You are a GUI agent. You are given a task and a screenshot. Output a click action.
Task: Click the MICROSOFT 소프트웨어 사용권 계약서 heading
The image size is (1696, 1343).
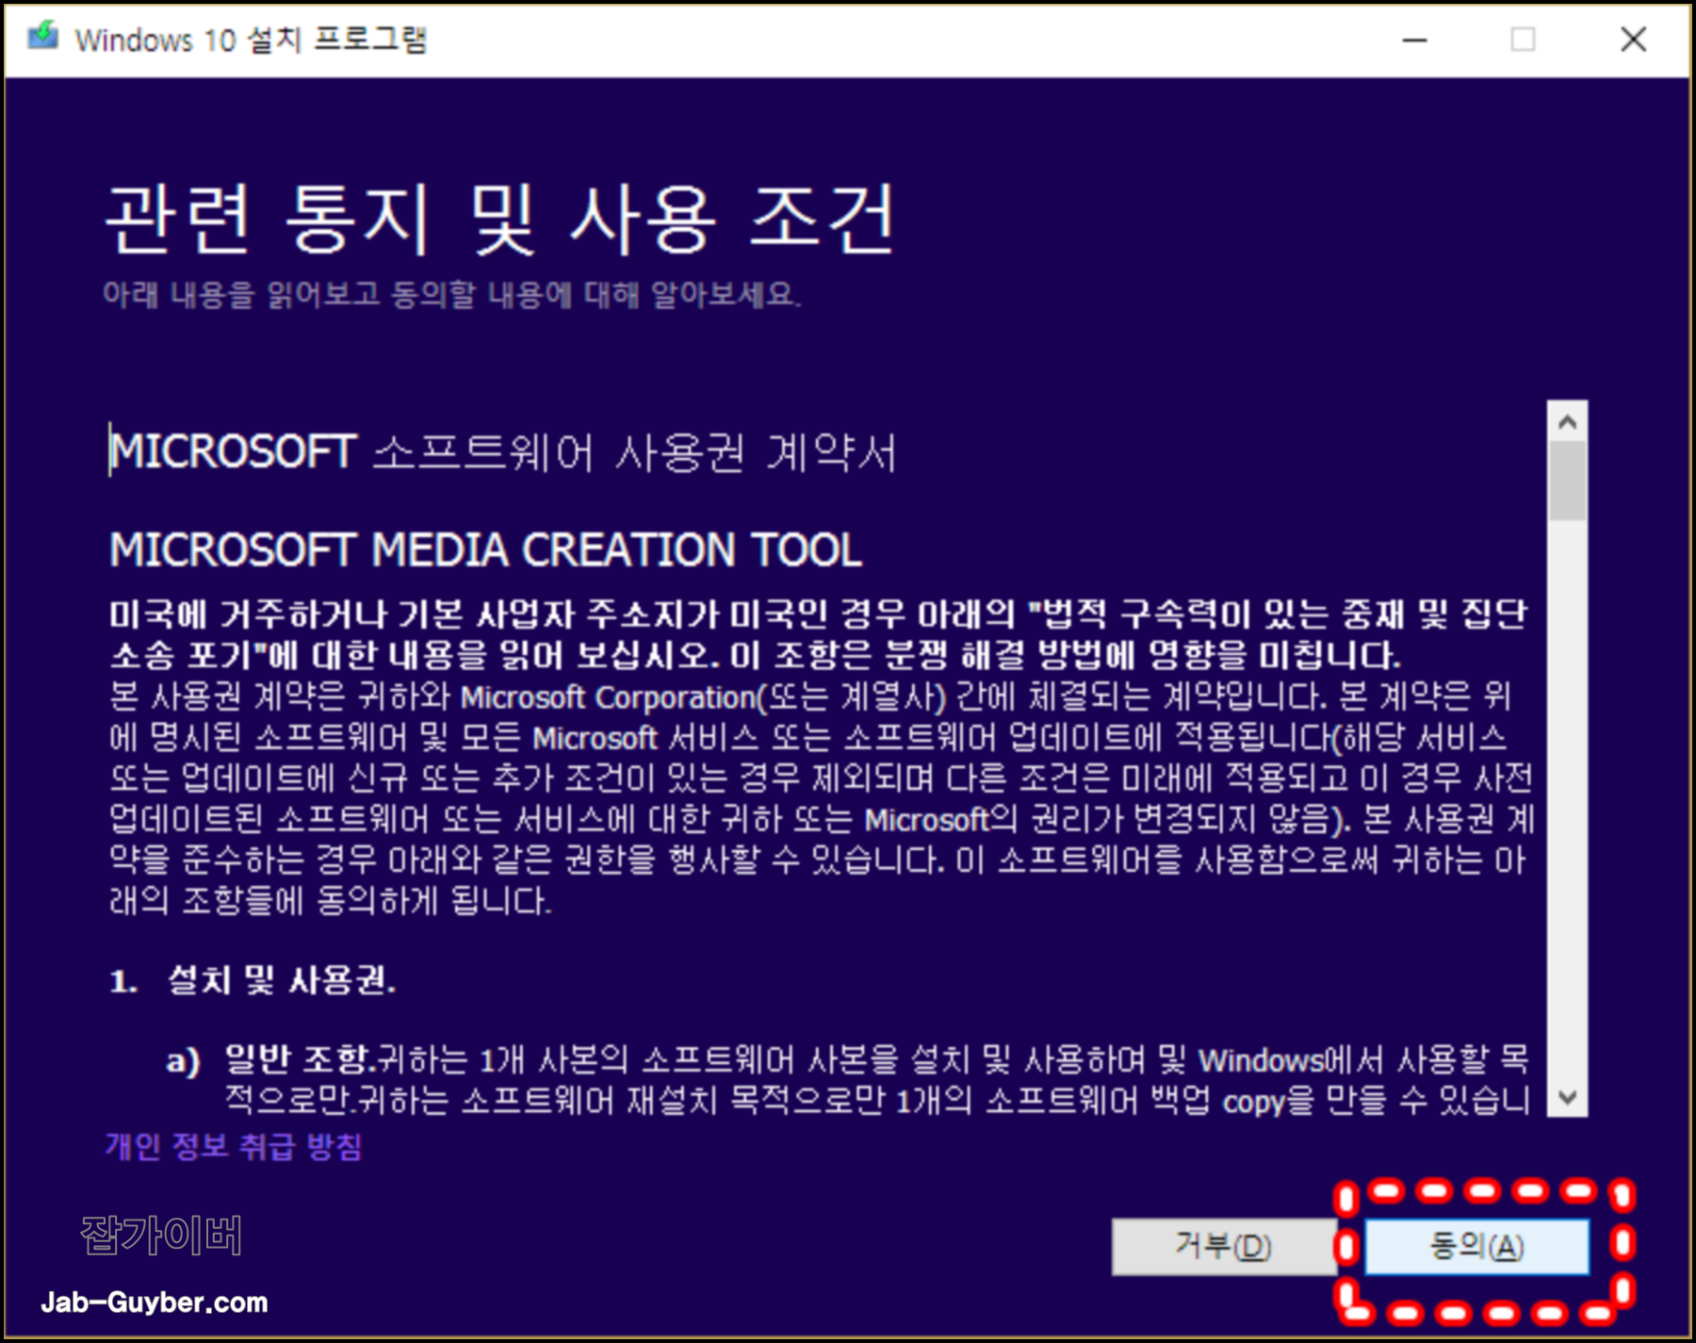503,452
